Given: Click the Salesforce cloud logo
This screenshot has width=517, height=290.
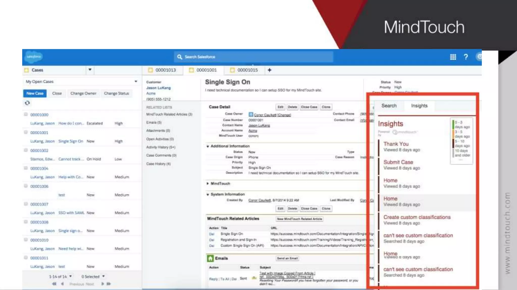Looking at the screenshot, I should point(34,57).
